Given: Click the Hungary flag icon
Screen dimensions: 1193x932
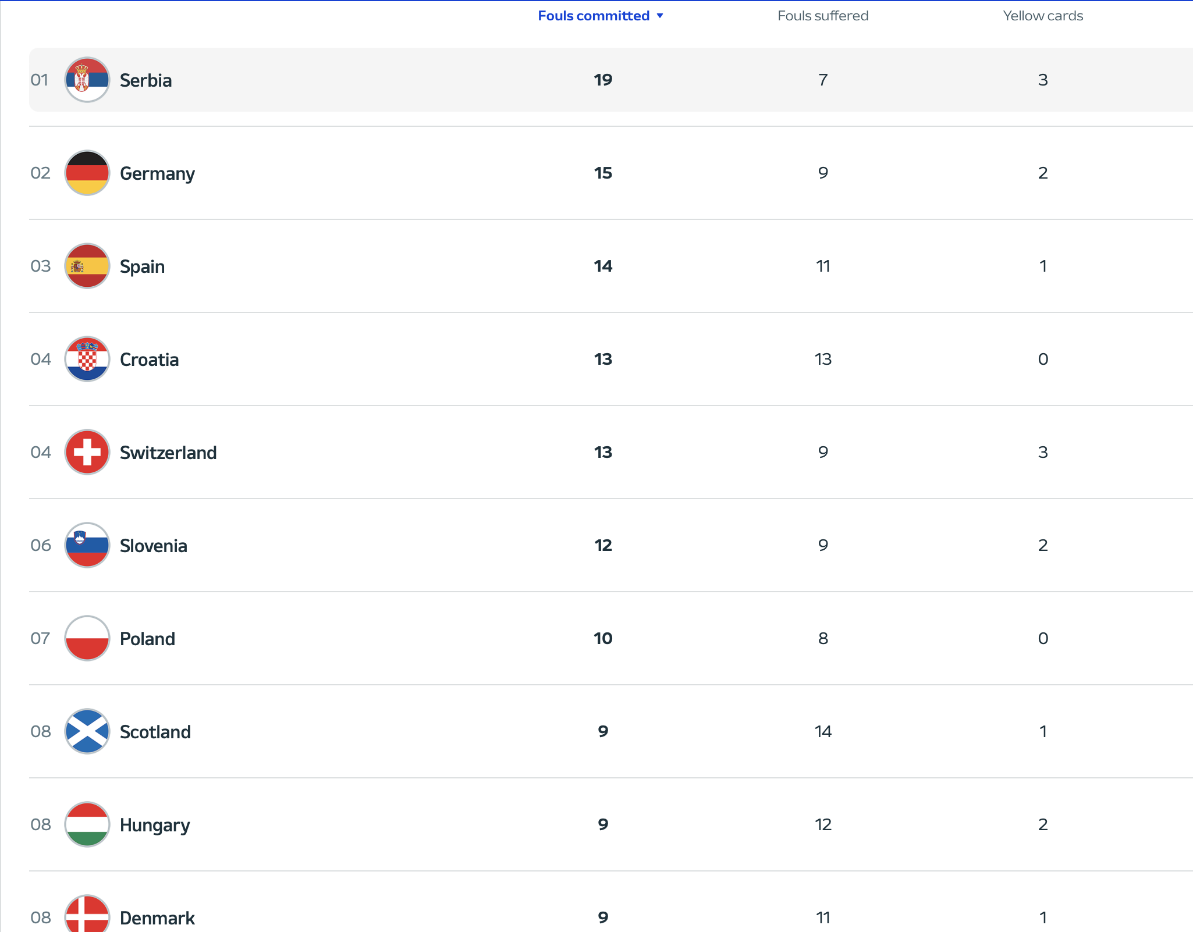Looking at the screenshot, I should (87, 824).
